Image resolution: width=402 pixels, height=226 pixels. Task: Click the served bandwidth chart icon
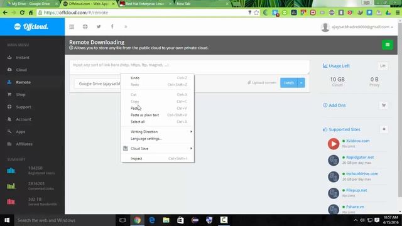(x=11, y=202)
